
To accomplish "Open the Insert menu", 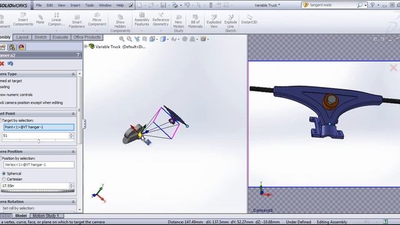I will click(x=75, y=5).
